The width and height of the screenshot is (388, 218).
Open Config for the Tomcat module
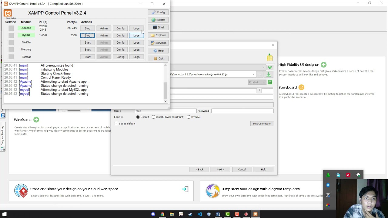[x=120, y=57]
